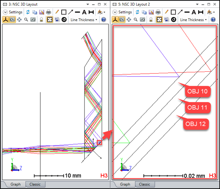
Task: Open Line Thickness dropdown in right window
Action: tap(193, 20)
